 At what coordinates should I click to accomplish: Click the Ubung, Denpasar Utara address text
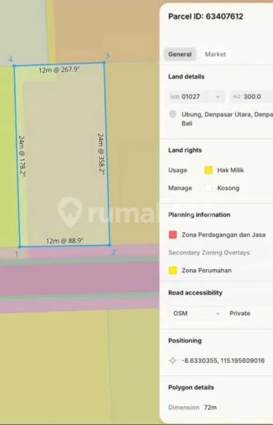[x=227, y=119]
